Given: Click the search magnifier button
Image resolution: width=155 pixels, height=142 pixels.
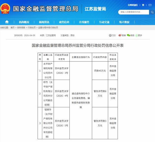Looking at the screenshot, I should click(x=152, y=12).
